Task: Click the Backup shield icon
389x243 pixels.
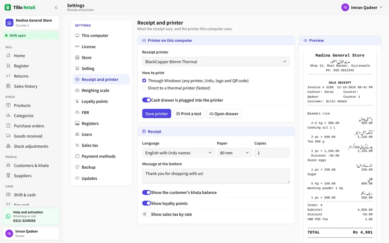Action: (x=77, y=167)
